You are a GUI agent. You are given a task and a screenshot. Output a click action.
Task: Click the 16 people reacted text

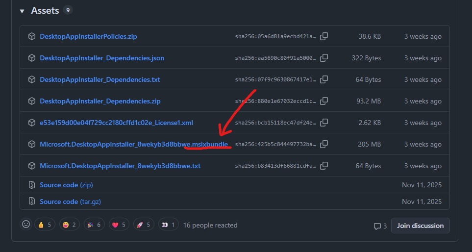point(210,225)
